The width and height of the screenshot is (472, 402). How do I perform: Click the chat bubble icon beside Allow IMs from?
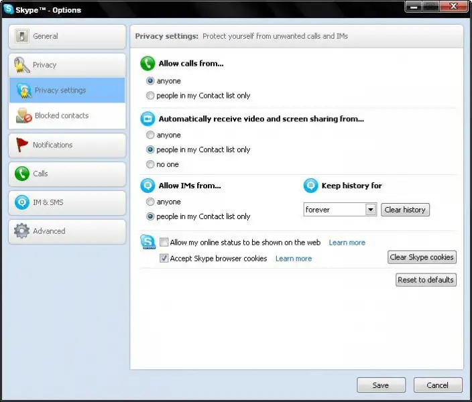click(x=147, y=186)
